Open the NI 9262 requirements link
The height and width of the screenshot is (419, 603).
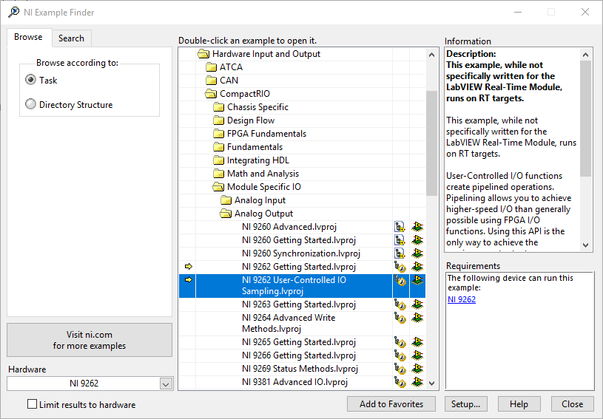462,299
